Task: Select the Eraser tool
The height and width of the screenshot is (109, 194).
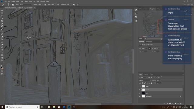Action: click(2, 37)
